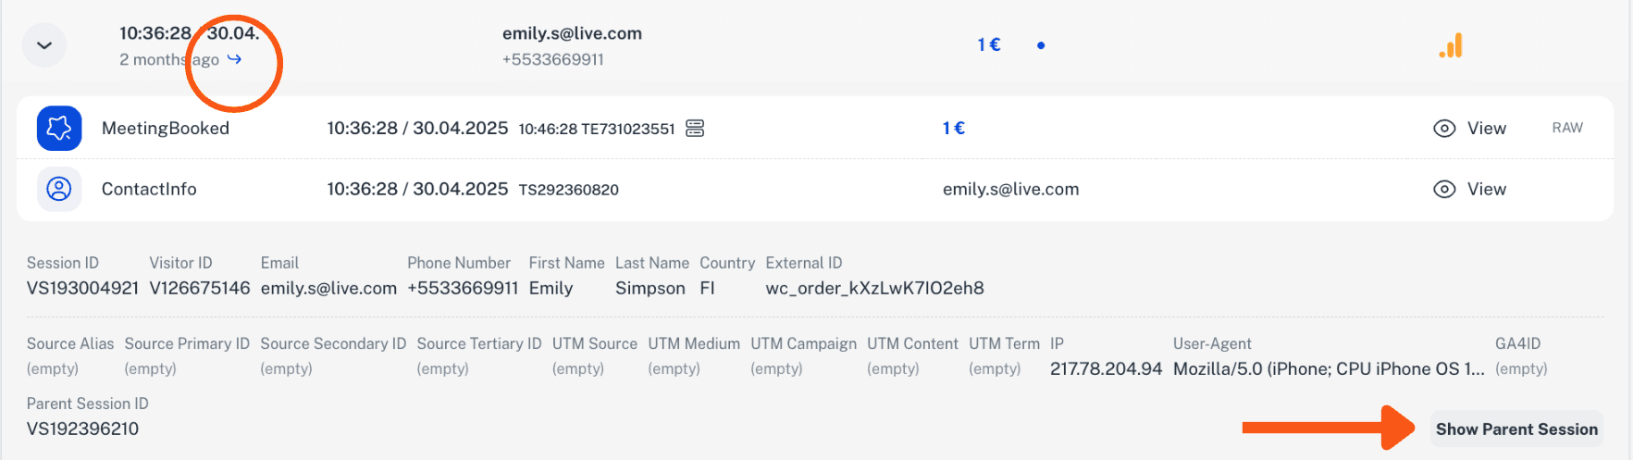Click the 1 € MeetingBooked value
Screen dimensions: 1633x460
click(x=954, y=128)
